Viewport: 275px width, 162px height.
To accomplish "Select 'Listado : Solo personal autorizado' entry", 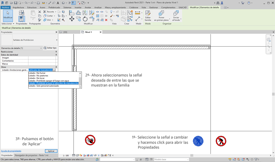I will [43, 86].
